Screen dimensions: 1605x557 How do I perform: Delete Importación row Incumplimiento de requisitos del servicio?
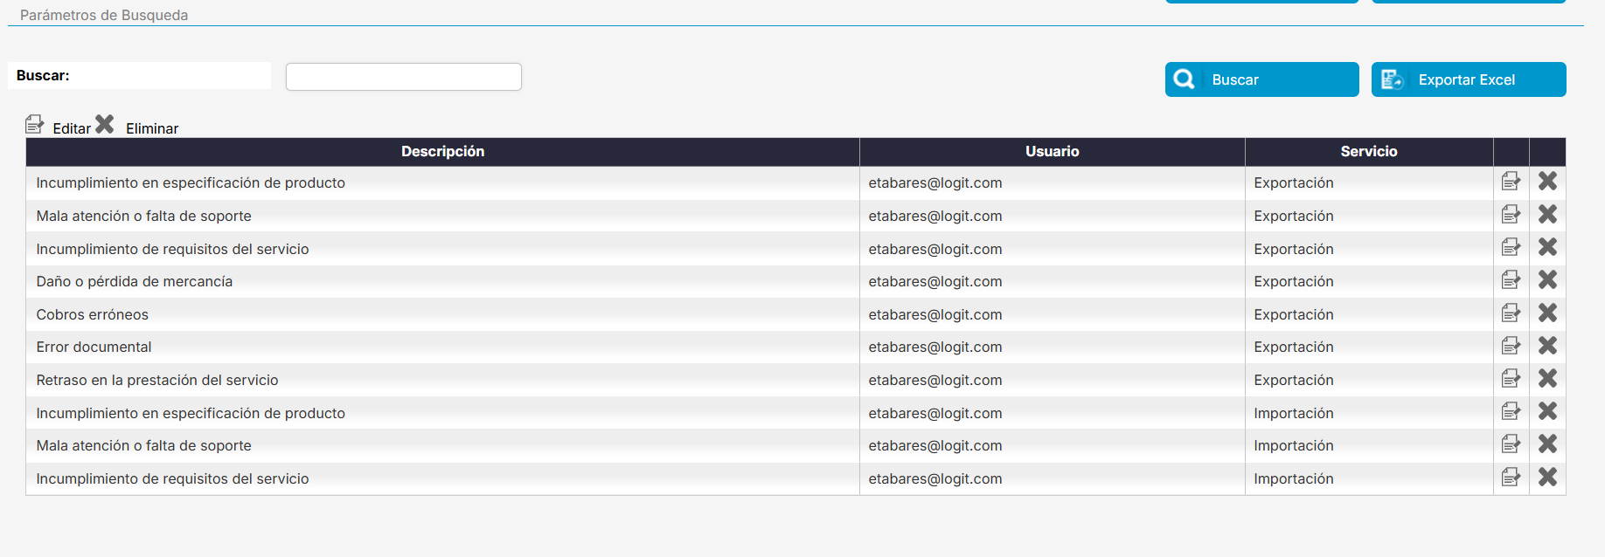click(x=1547, y=478)
